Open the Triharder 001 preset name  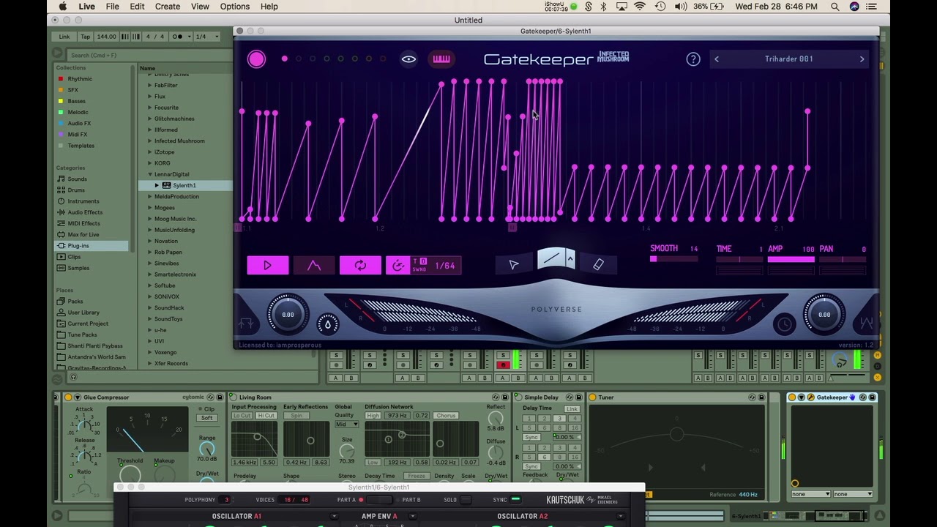coord(789,59)
